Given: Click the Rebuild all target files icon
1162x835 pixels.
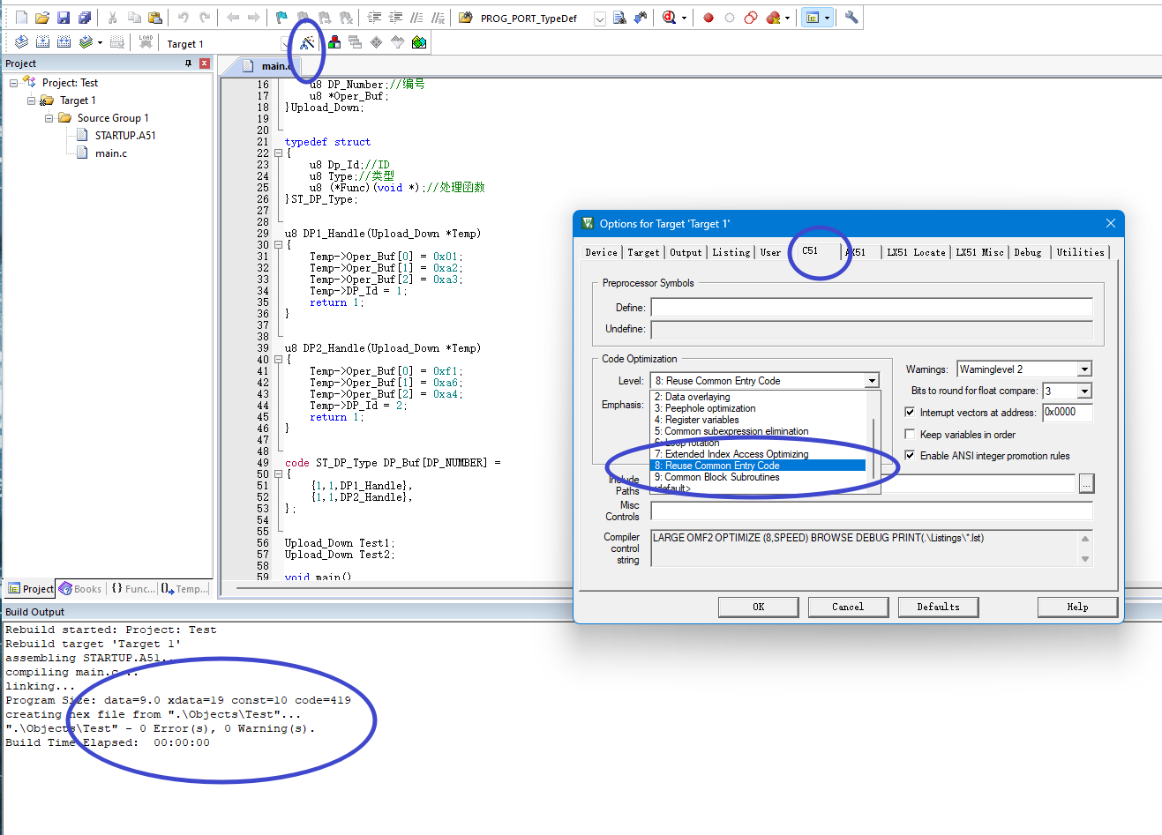Looking at the screenshot, I should click(x=64, y=42).
